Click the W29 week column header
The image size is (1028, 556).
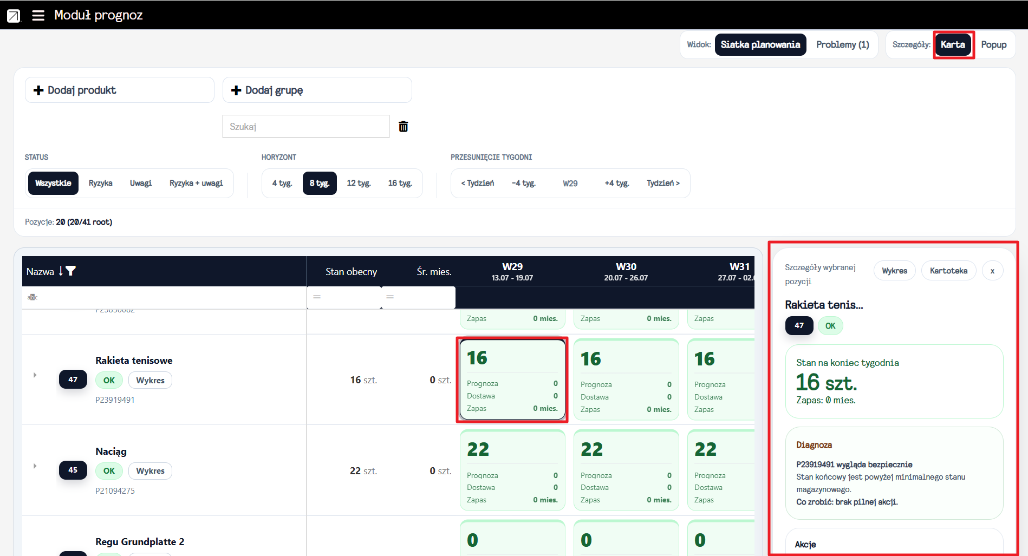tap(512, 271)
